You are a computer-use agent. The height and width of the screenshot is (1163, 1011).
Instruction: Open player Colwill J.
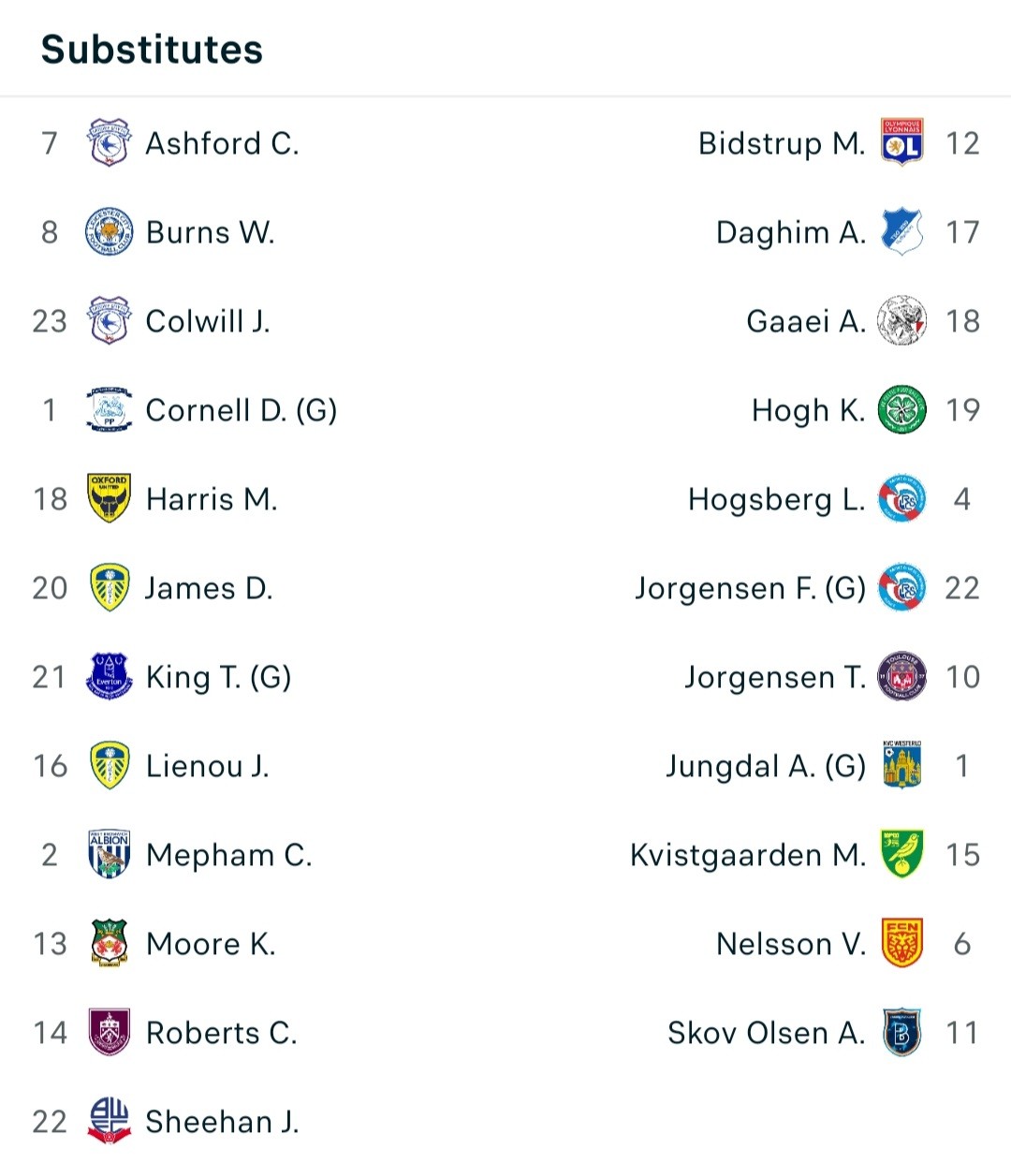[x=208, y=321]
